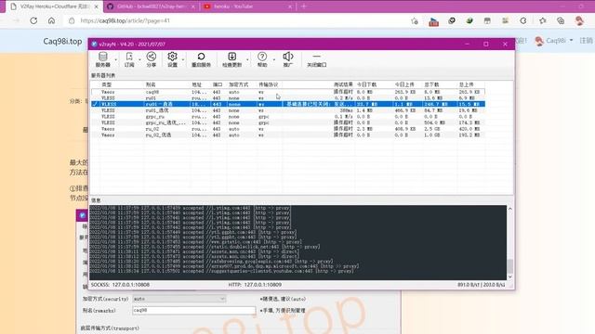This screenshot has height=334, width=595.
Task: Click the red extension icon in browser toolbar
Action: click(434, 22)
